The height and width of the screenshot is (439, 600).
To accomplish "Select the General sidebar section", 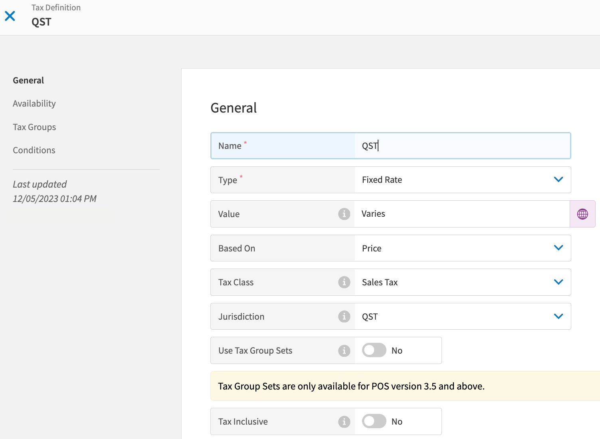I will click(x=28, y=81).
